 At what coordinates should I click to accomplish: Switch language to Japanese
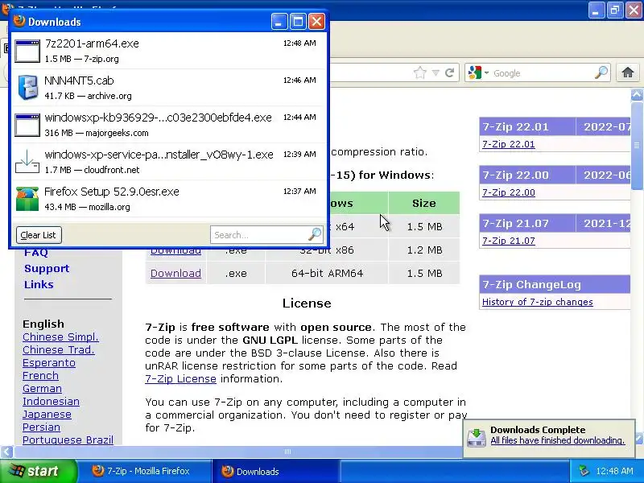point(47,414)
